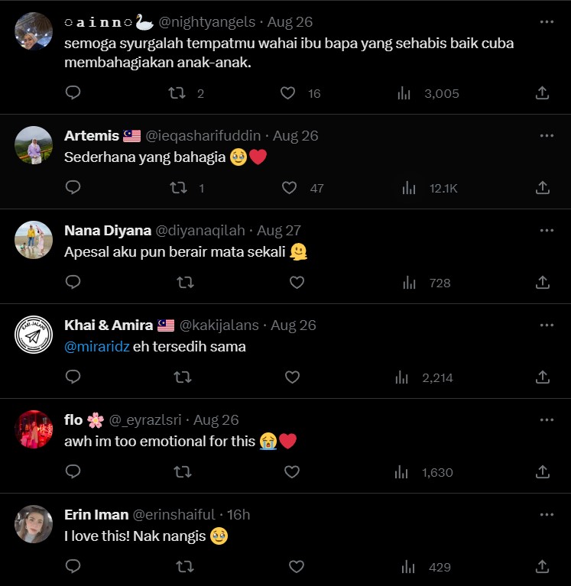
Task: Like Nana Diyana's tweet
Action: tap(297, 283)
